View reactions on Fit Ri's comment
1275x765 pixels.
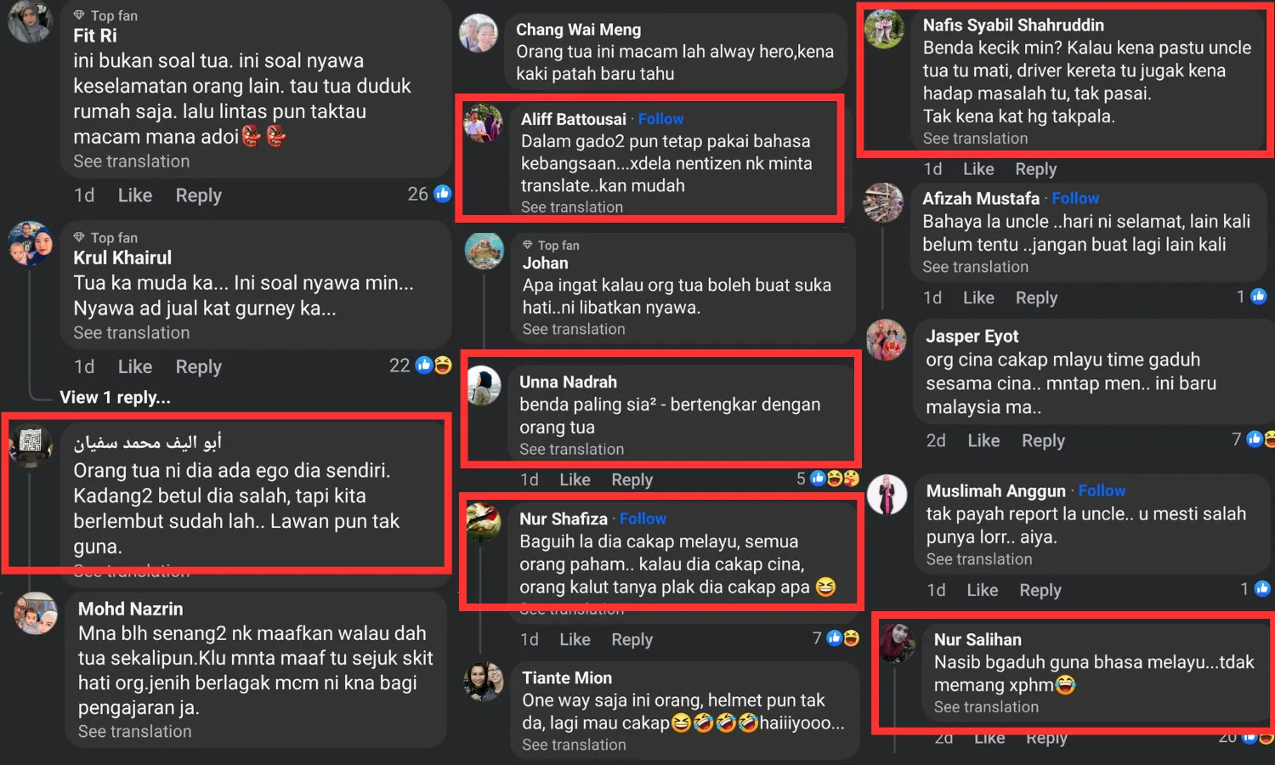(442, 194)
